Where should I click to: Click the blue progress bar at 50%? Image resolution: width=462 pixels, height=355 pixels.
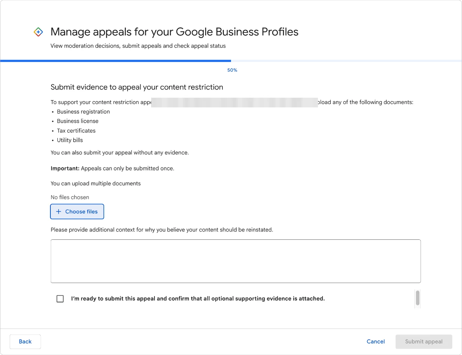tap(116, 61)
